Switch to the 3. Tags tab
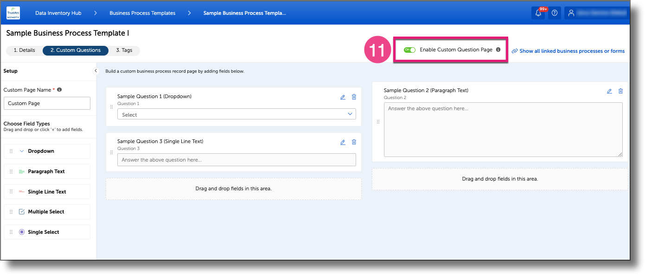 [x=124, y=50]
